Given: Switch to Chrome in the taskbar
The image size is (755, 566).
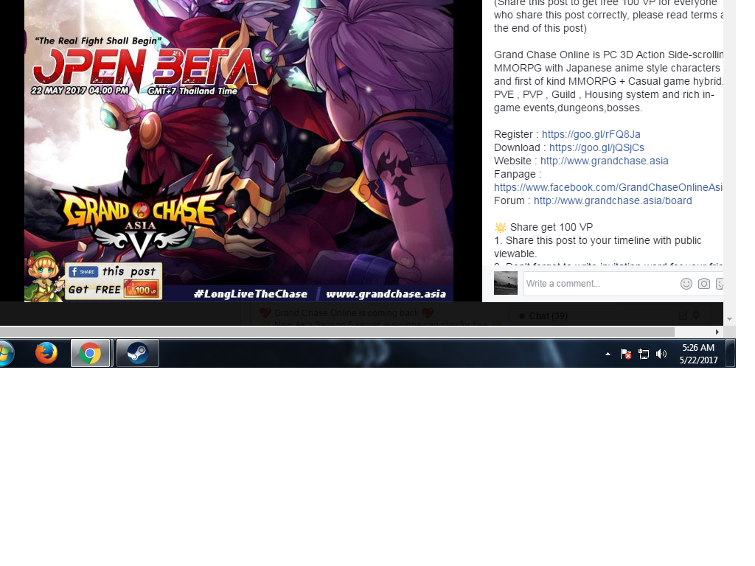Looking at the screenshot, I should pos(91,353).
